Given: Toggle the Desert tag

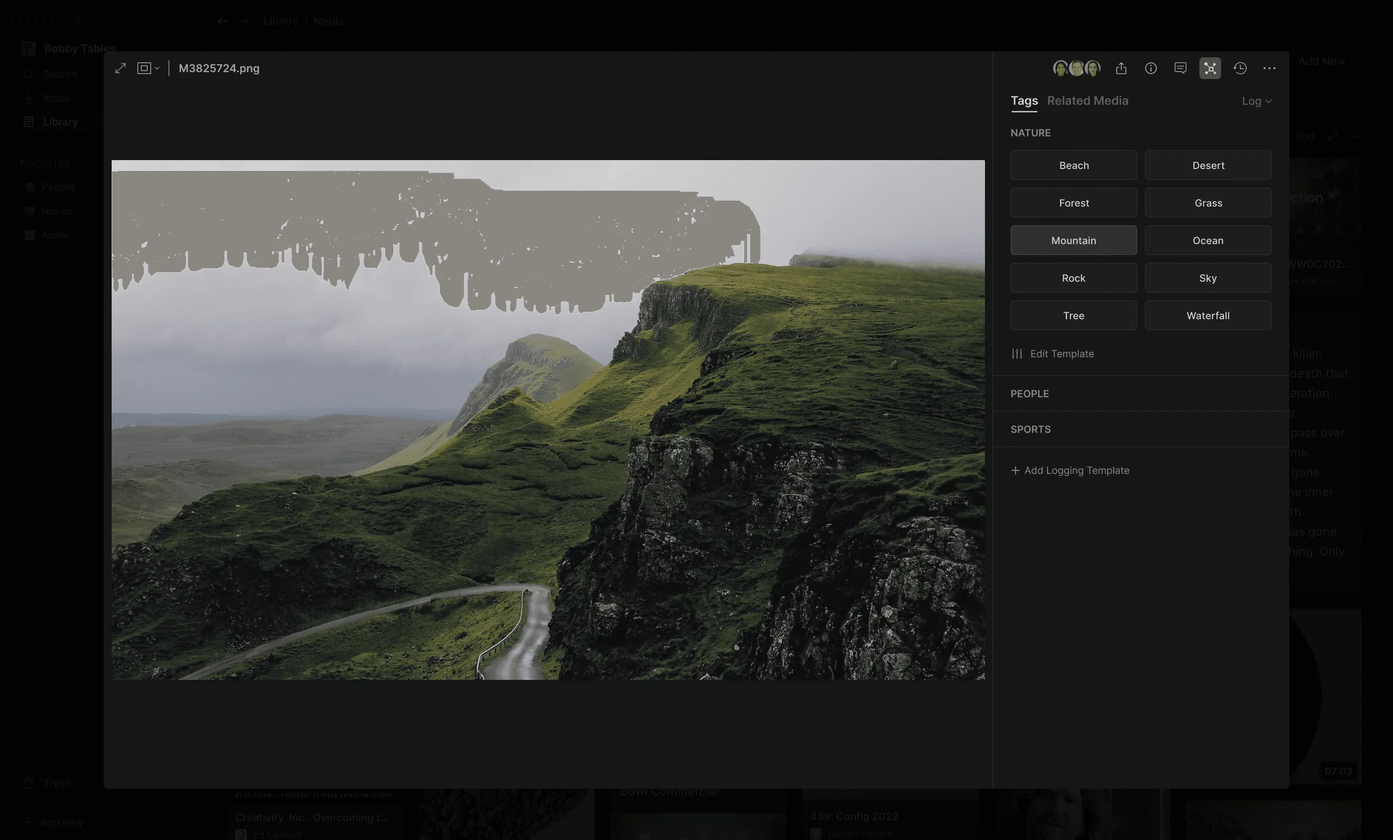Looking at the screenshot, I should [1208, 165].
